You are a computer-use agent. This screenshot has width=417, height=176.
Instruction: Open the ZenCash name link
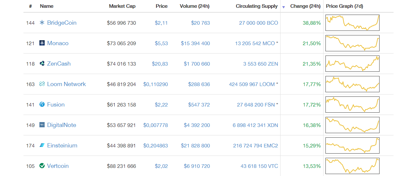(x=59, y=64)
